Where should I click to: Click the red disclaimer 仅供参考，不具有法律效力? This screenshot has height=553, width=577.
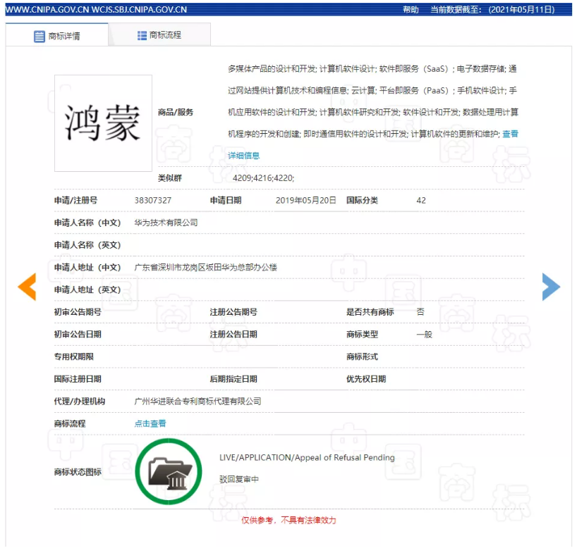[x=289, y=520]
